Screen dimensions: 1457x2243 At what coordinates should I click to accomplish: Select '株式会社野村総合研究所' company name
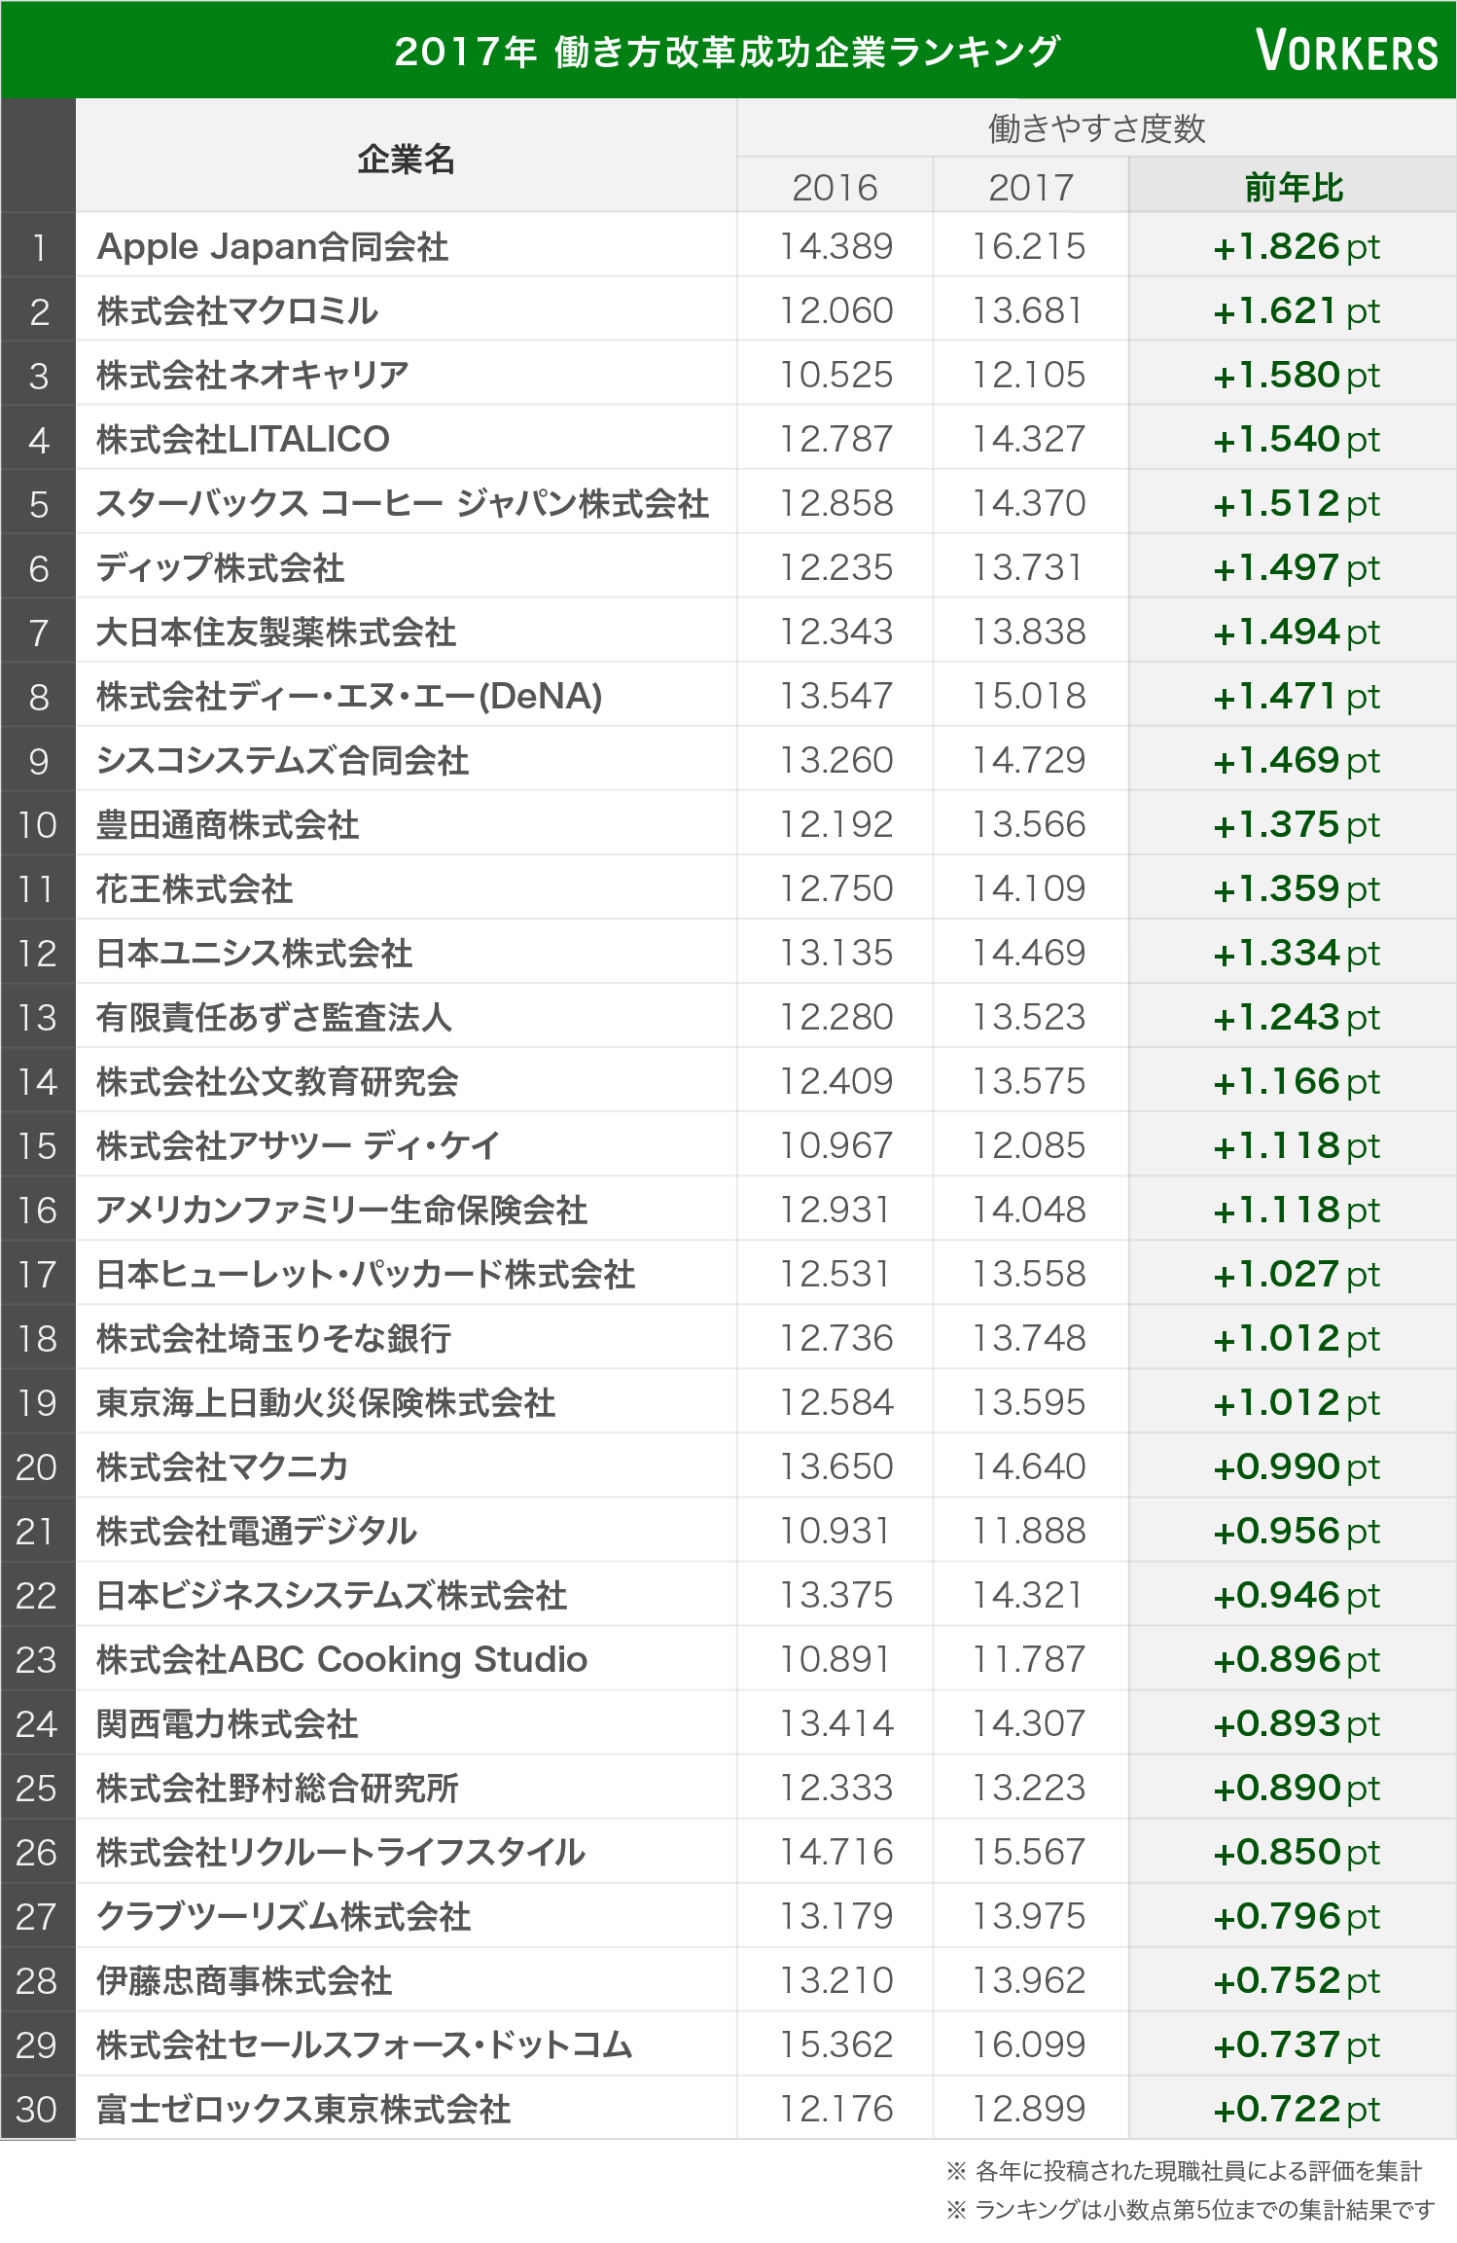point(278,1789)
